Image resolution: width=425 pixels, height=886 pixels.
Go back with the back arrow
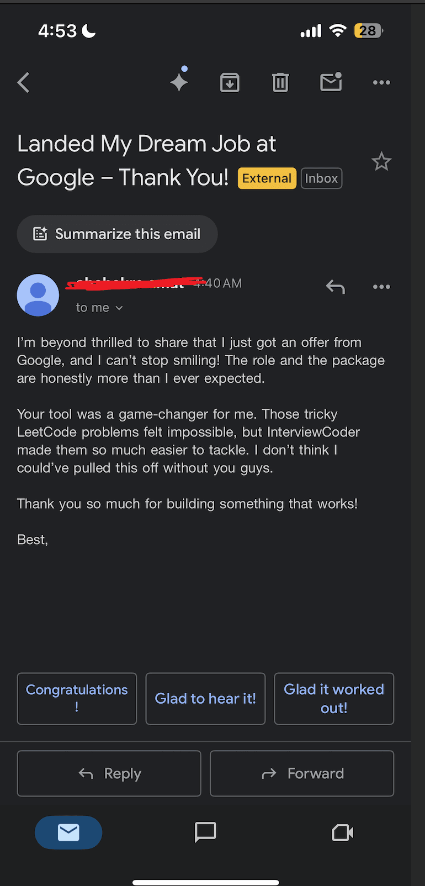[x=23, y=82]
